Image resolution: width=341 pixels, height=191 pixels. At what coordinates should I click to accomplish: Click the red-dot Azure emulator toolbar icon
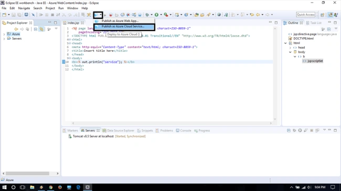(x=111, y=15)
